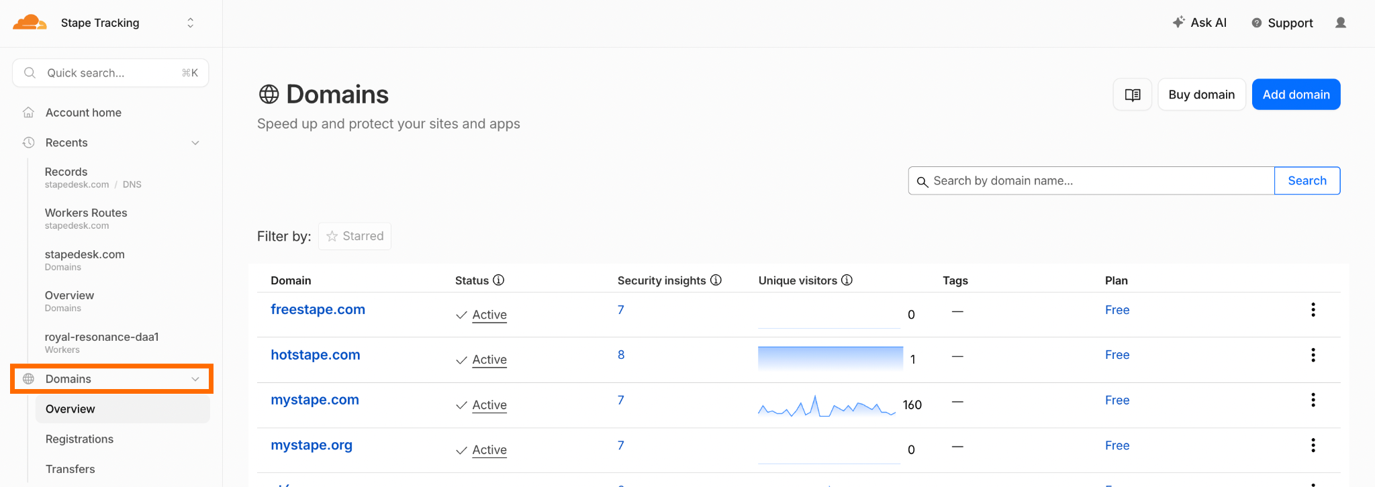
Task: Open the mystape.com domain link
Action: (314, 400)
